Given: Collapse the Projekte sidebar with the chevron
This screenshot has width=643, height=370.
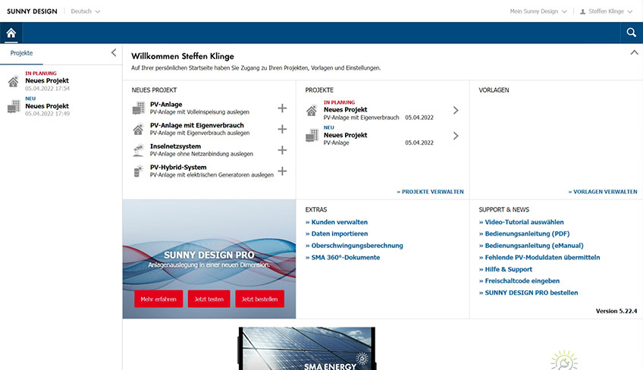Looking at the screenshot, I should pyautogui.click(x=114, y=52).
